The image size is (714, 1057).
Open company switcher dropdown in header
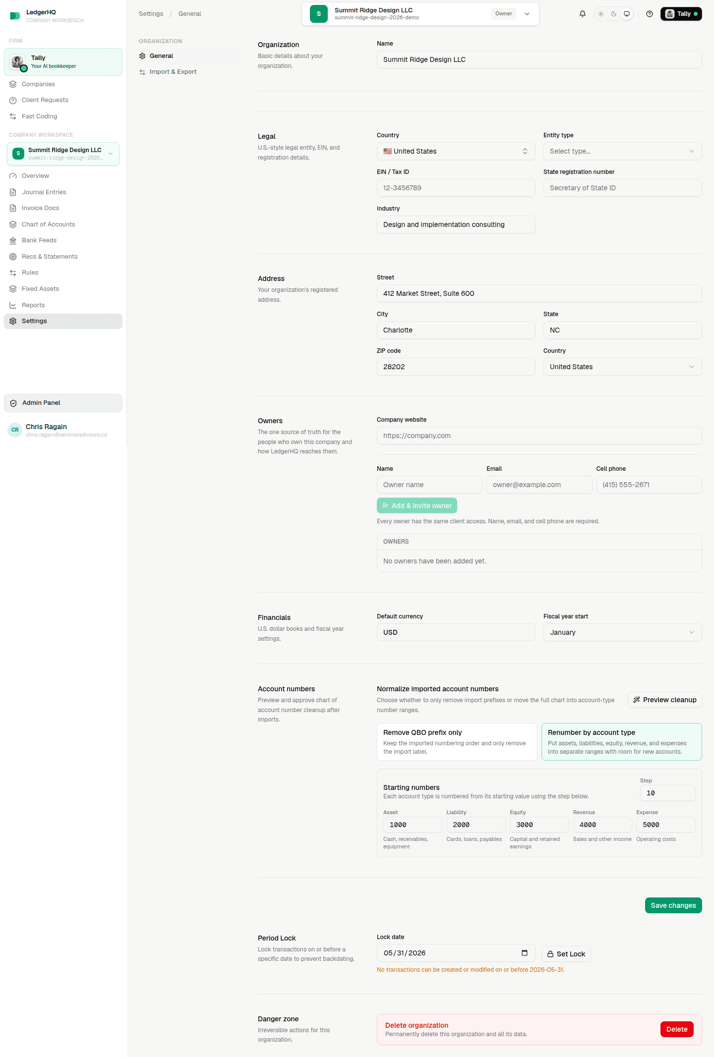[420, 14]
